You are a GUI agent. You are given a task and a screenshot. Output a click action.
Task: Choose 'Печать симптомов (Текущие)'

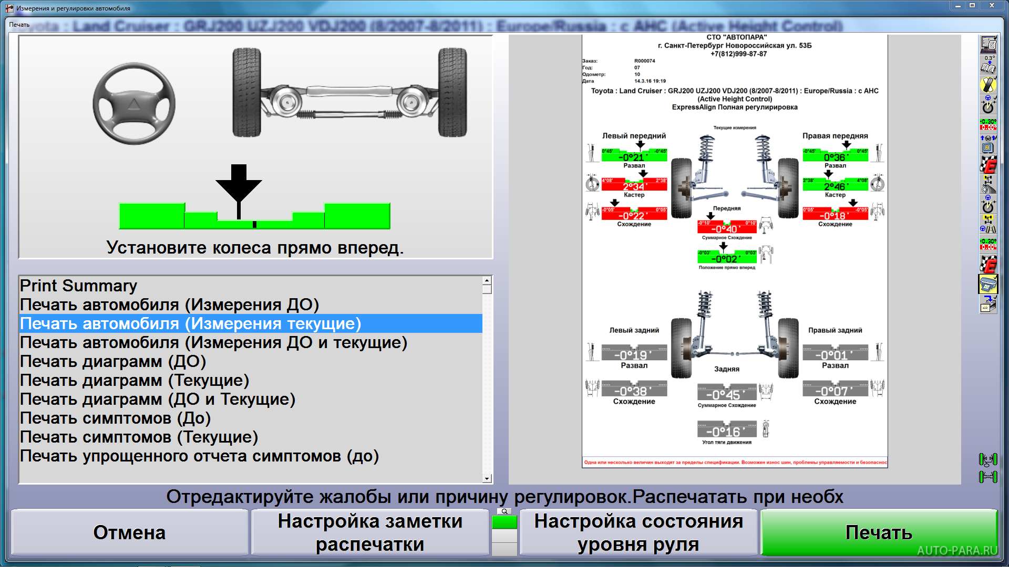click(x=251, y=437)
